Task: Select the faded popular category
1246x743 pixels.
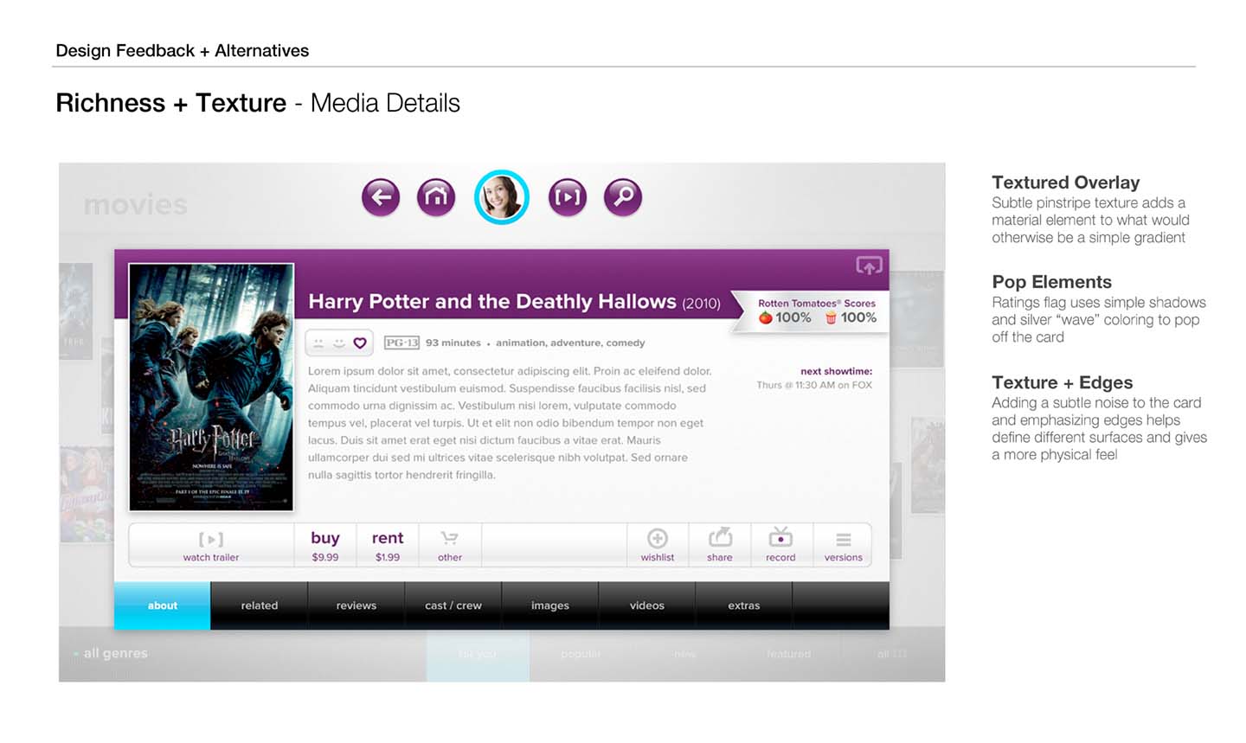Action: [581, 654]
